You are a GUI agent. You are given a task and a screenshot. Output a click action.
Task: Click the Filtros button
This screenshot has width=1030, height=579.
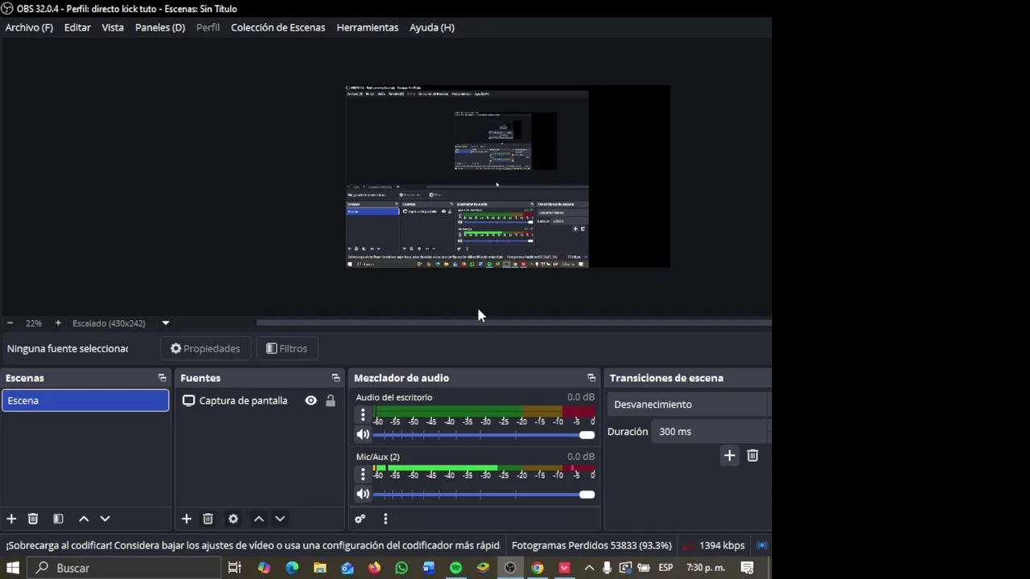click(x=286, y=348)
